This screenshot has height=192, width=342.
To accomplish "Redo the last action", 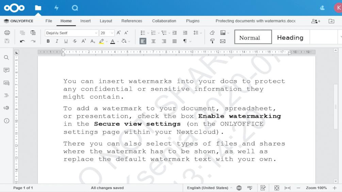I will pos(33,41).
